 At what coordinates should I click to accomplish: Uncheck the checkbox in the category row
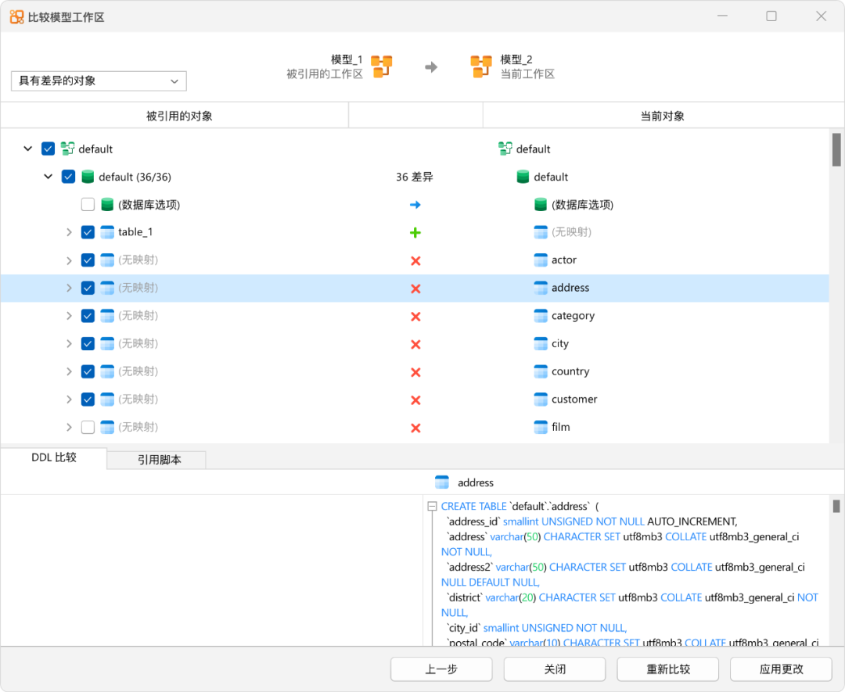pos(88,316)
